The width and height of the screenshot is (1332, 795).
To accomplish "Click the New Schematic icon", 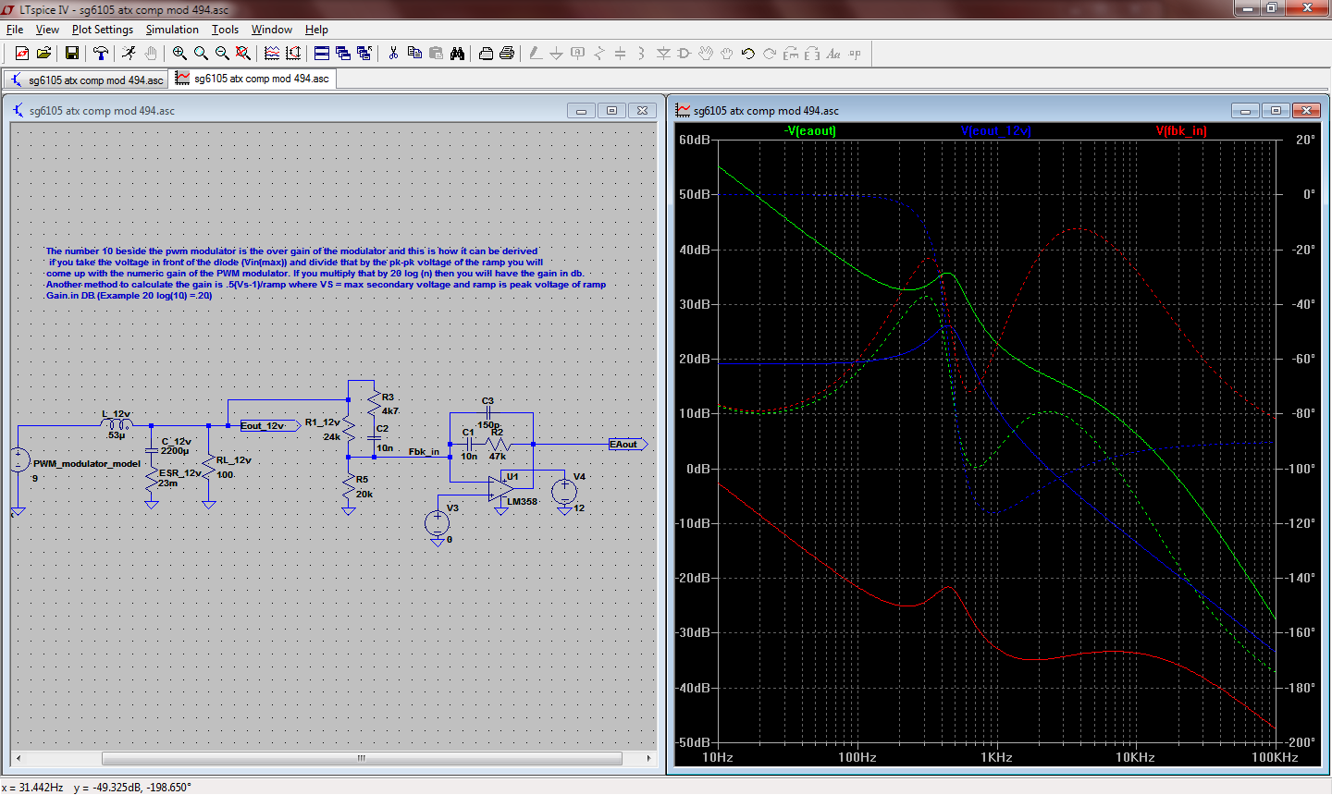I will 22,54.
